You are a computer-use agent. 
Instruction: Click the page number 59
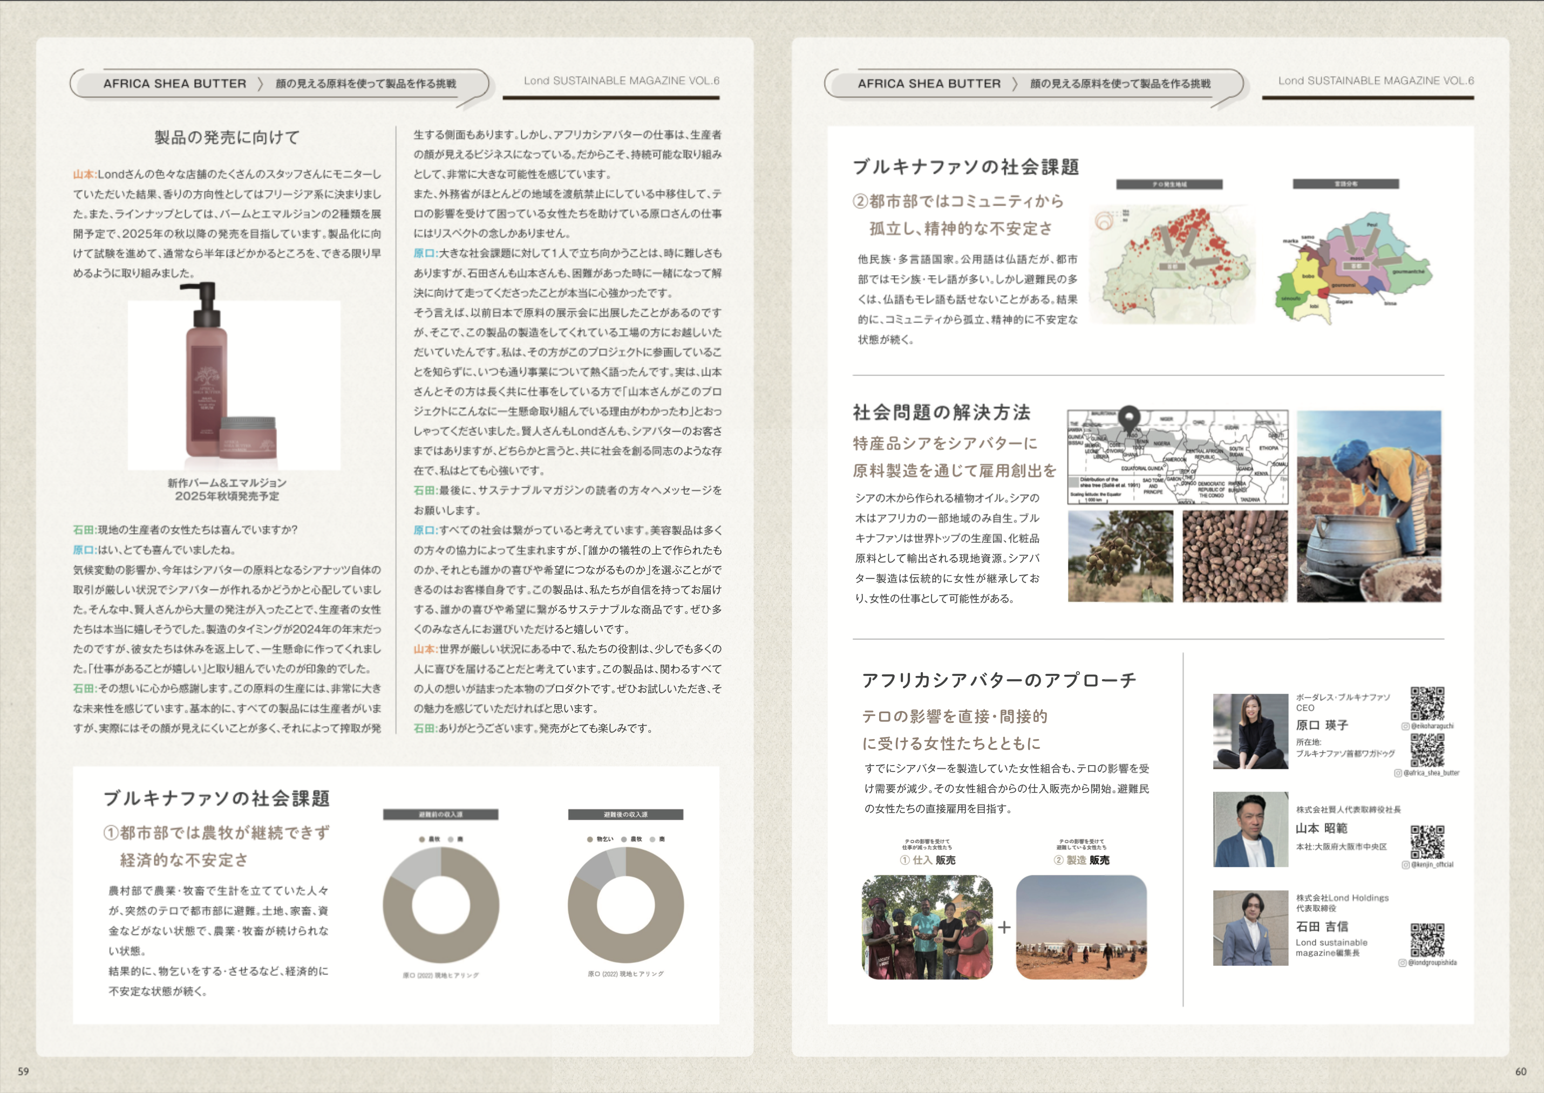tap(24, 1071)
